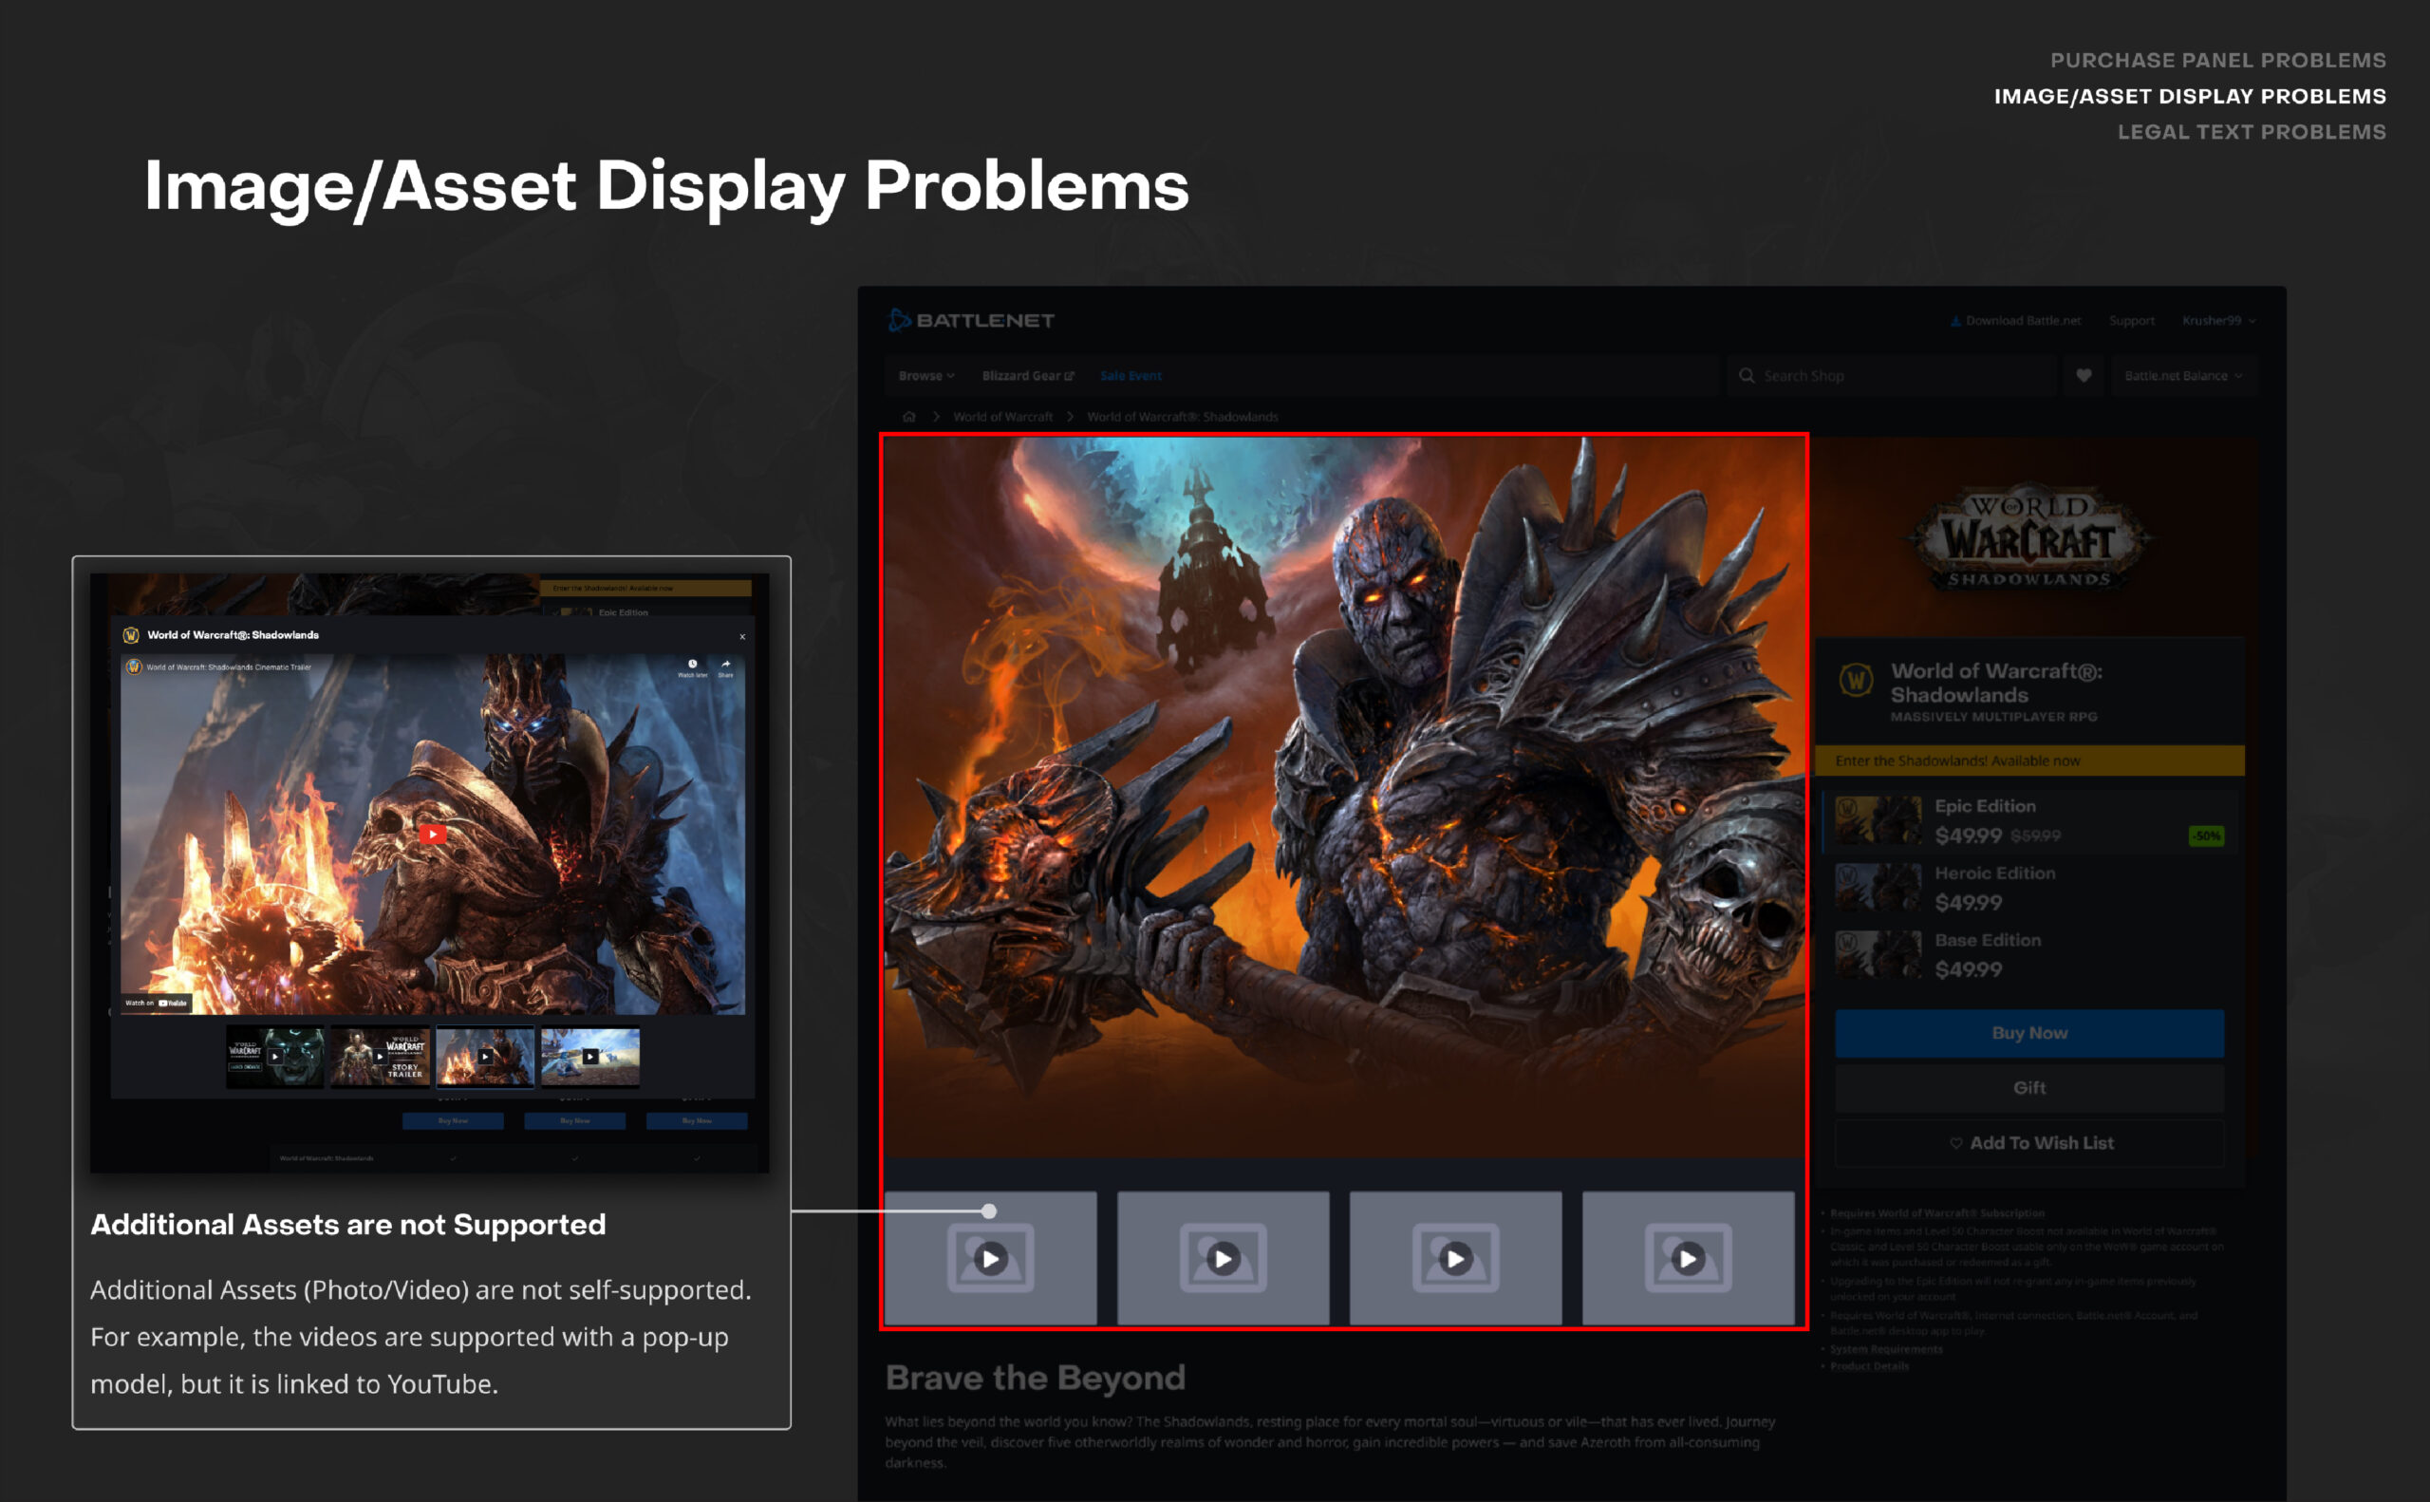The width and height of the screenshot is (2430, 1502).
Task: Click the Shadowlands logo above purchase panel
Action: (x=2028, y=539)
